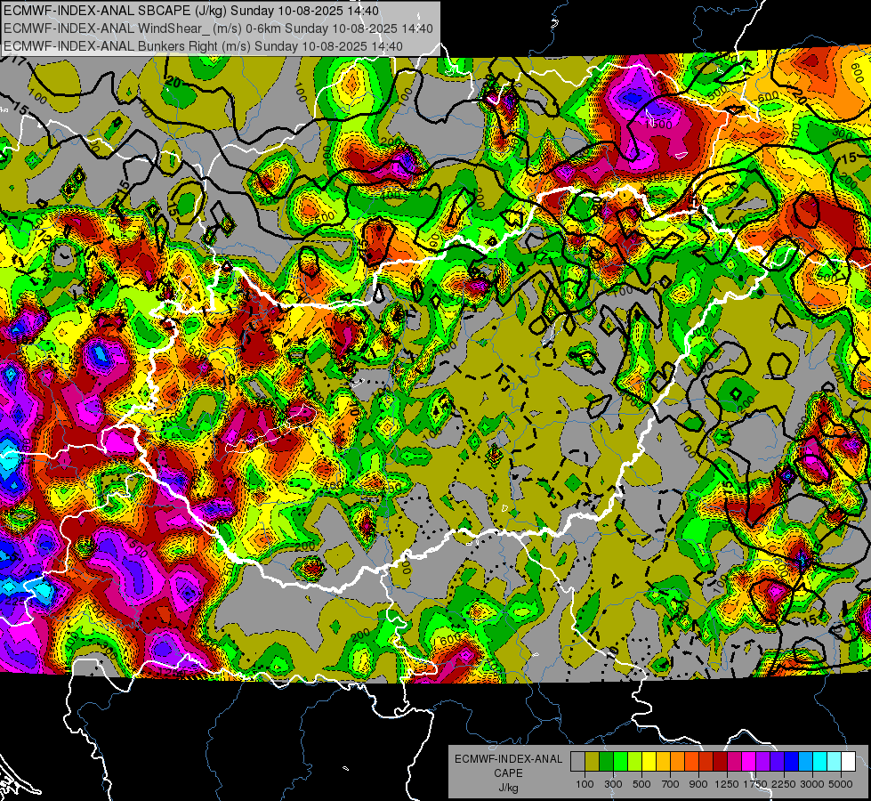Click the brick red swatch right of 900
The image size is (871, 801).
click(x=706, y=762)
